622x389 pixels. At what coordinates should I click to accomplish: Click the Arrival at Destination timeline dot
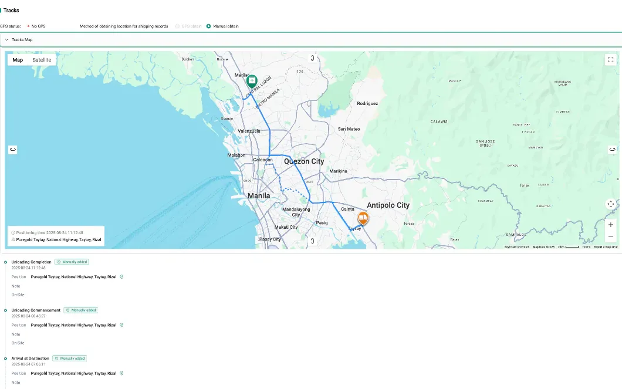5,358
